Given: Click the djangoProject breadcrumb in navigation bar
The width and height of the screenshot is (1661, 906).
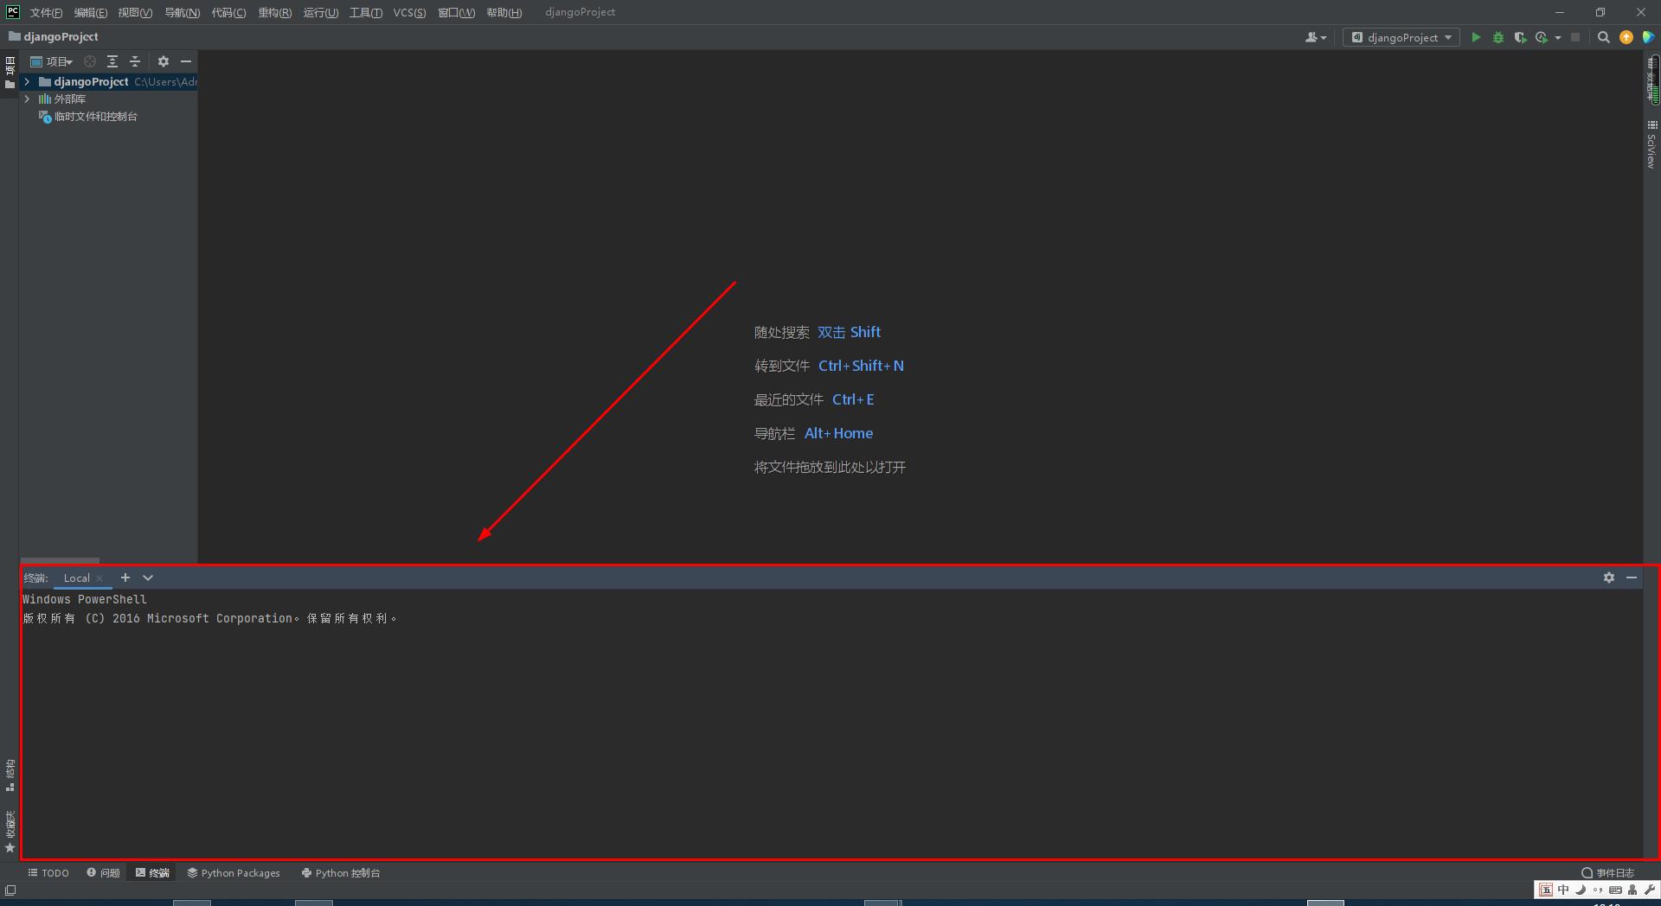Looking at the screenshot, I should pos(54,36).
